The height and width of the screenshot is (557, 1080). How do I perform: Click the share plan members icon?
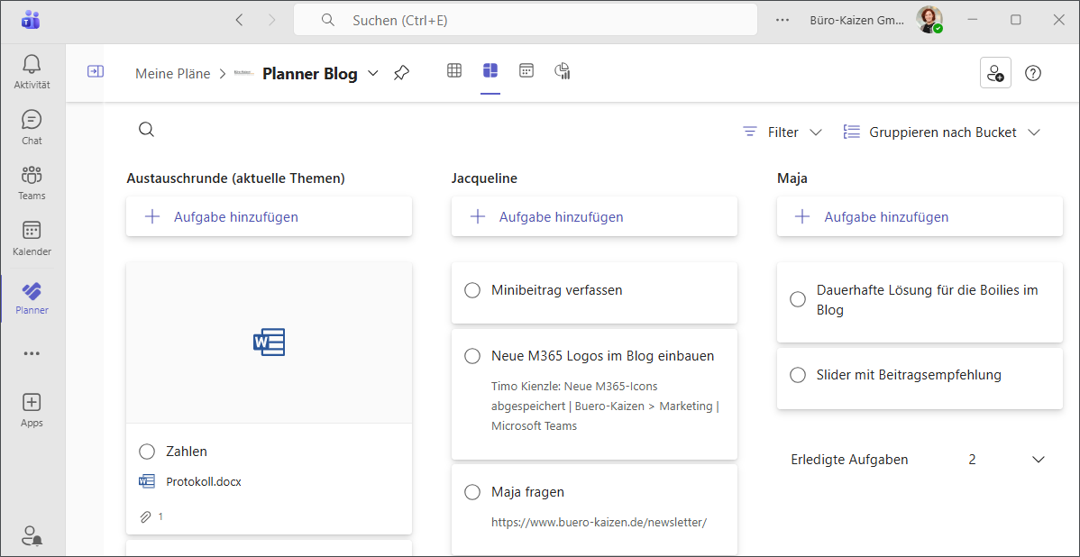coord(995,74)
